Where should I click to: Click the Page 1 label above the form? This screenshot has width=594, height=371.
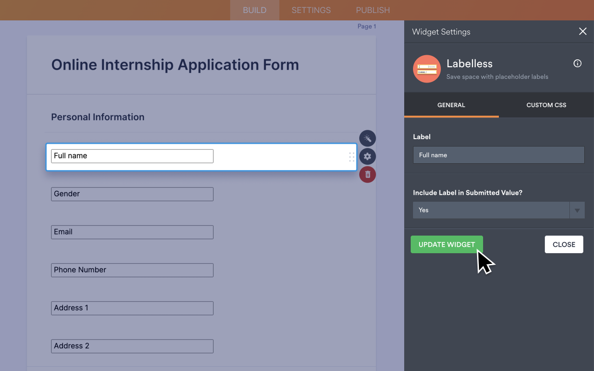tap(367, 26)
